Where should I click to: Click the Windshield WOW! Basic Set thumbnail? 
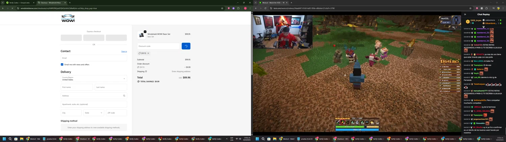tap(141, 35)
